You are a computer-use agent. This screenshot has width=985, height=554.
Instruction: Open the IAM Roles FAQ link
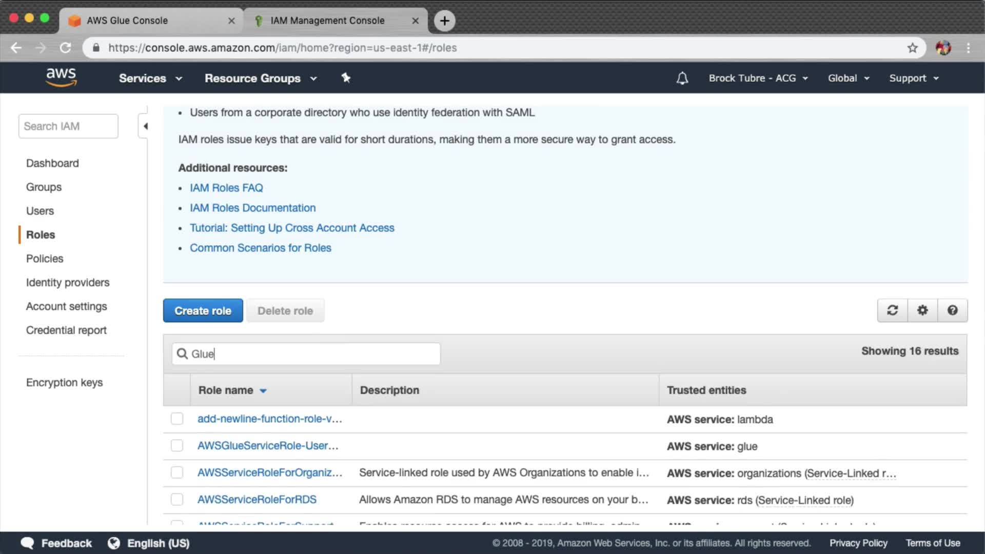point(226,188)
